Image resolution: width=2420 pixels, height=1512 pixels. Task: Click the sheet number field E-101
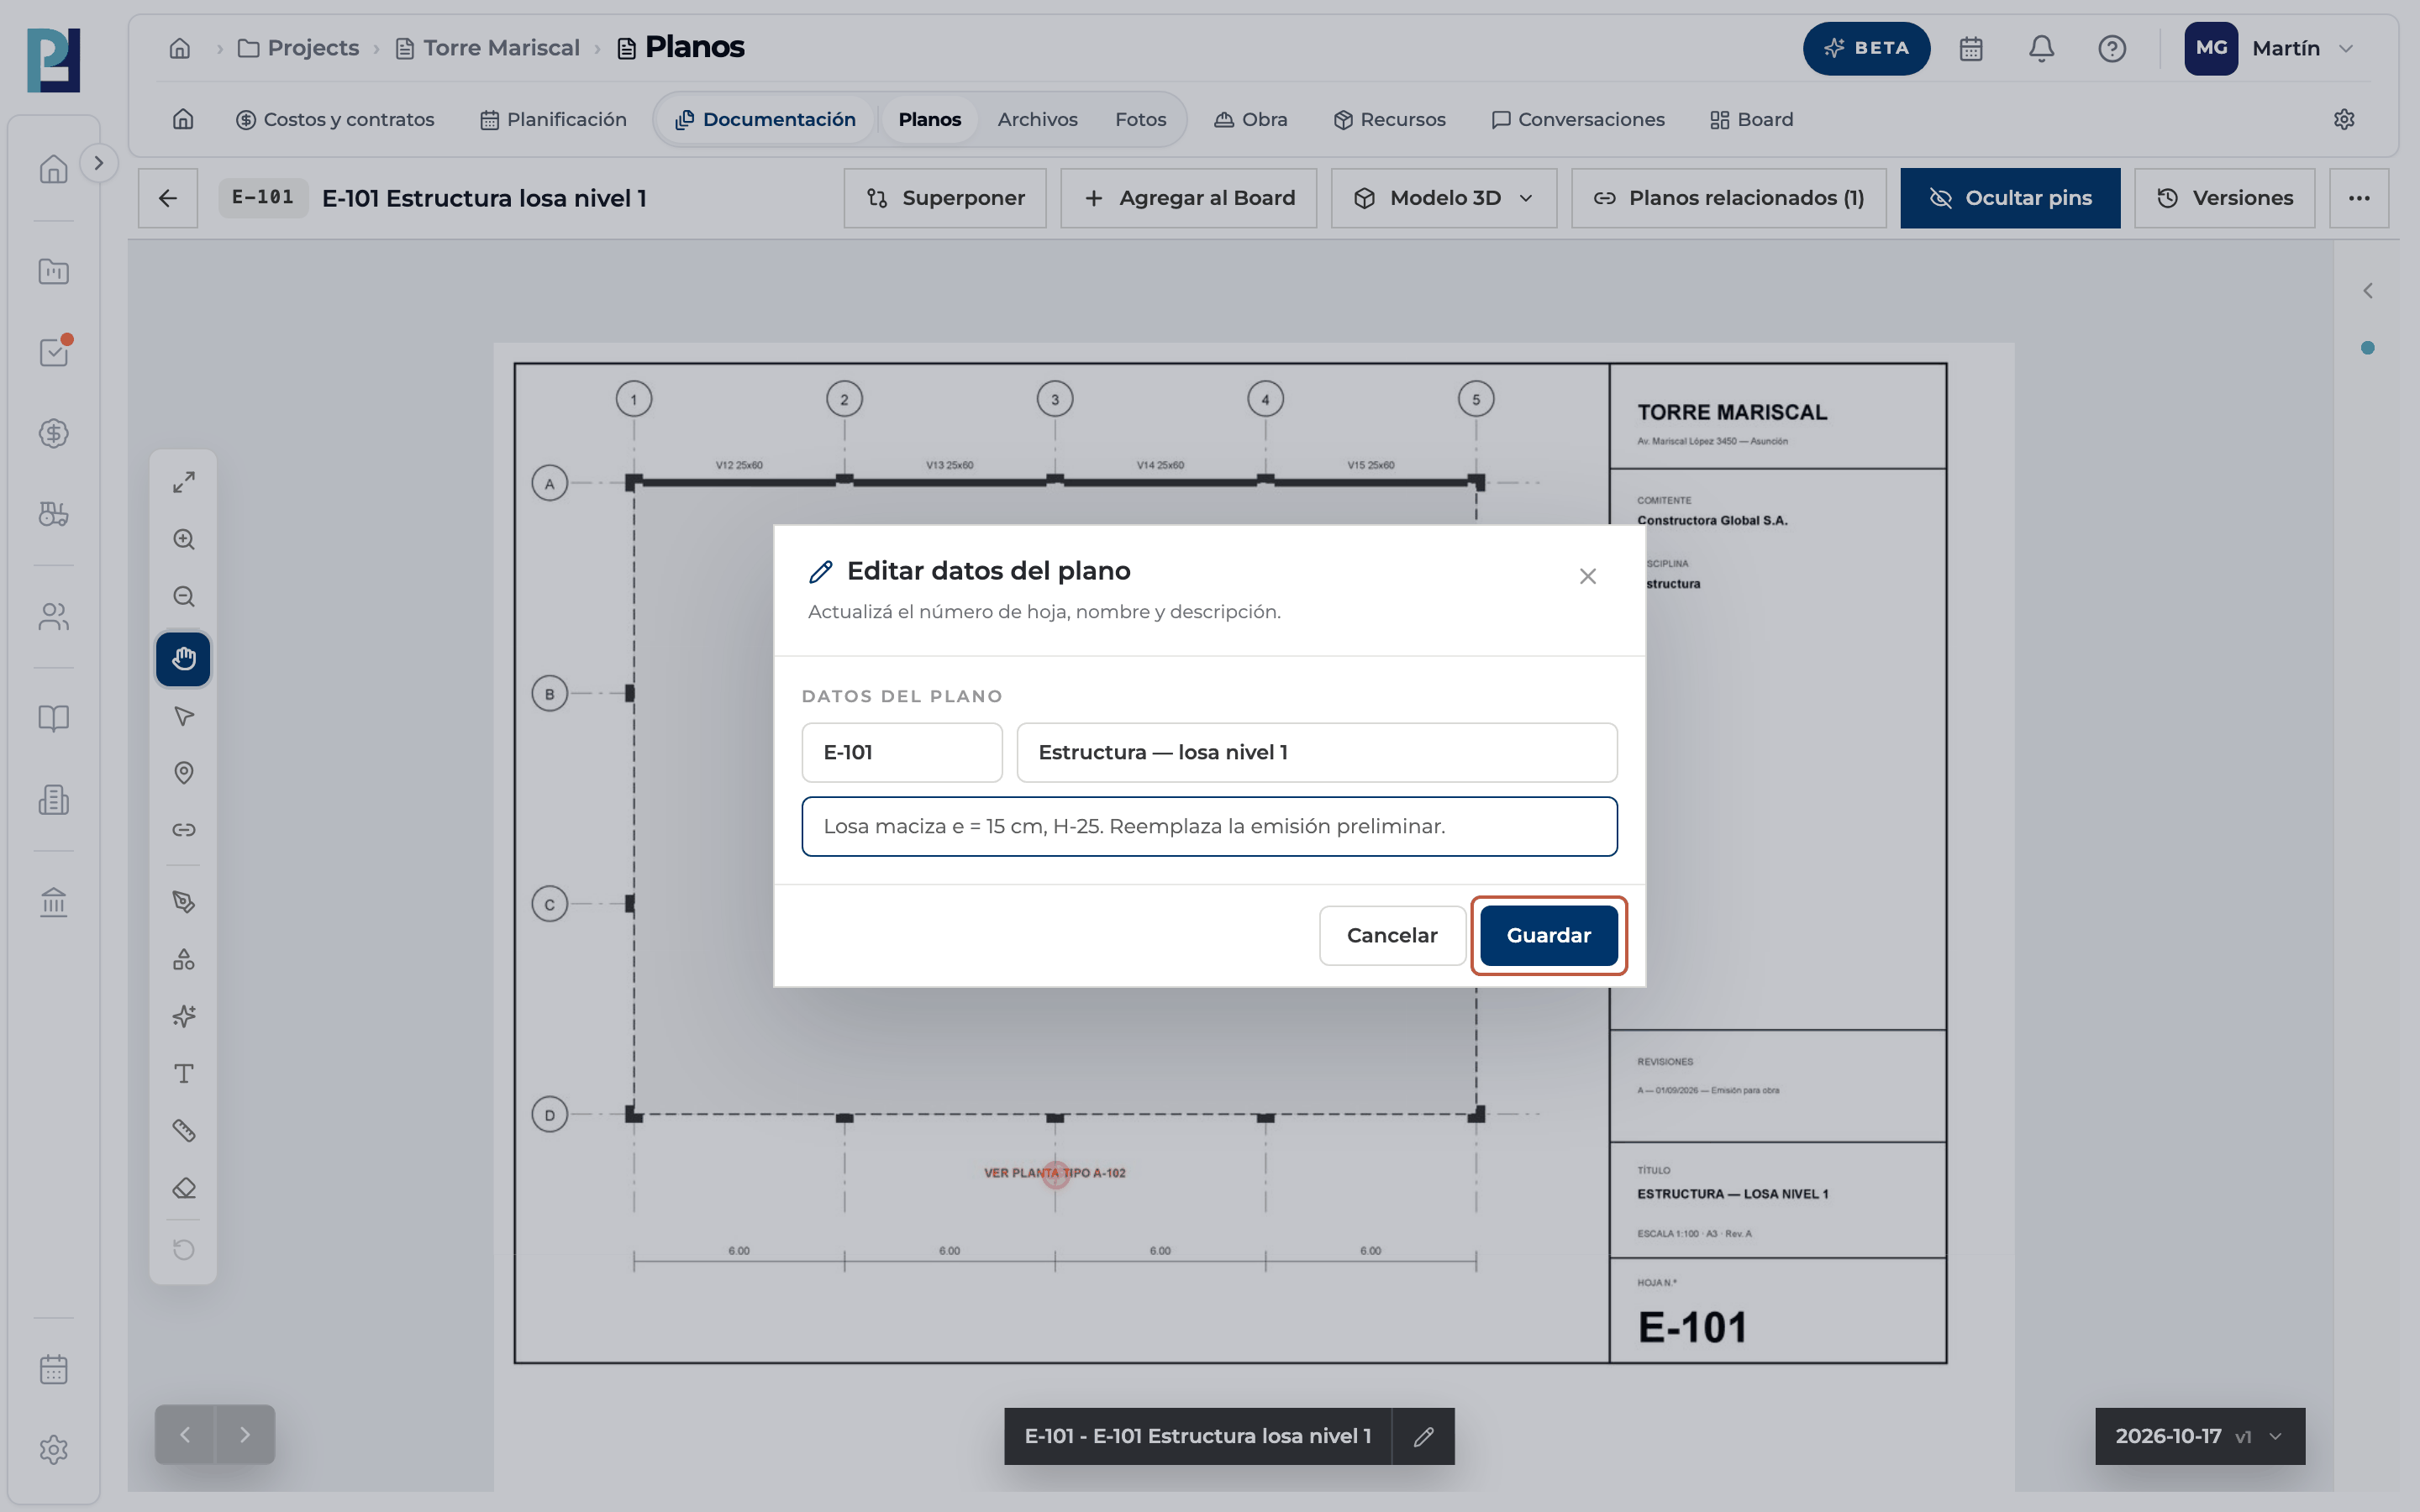(901, 752)
